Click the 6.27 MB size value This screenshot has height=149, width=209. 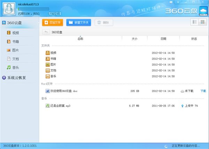(x=134, y=106)
